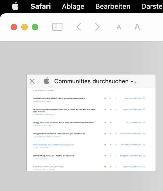Click the close window red button
Image resolution: width=163 pixels, height=191 pixels.
click(x=14, y=27)
